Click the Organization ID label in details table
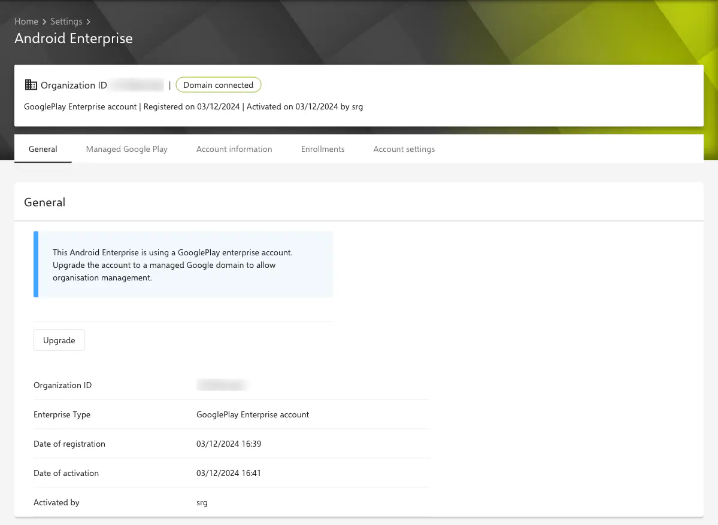718x525 pixels. point(62,386)
